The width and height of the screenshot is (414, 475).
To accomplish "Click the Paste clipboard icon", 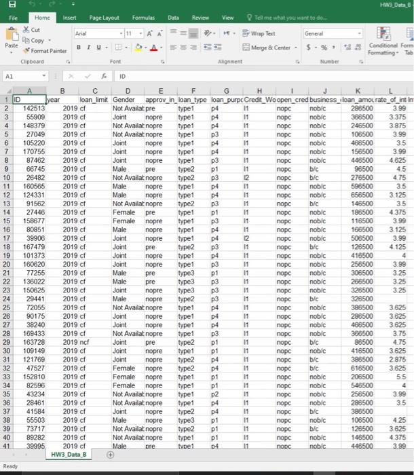I will click(12, 34).
